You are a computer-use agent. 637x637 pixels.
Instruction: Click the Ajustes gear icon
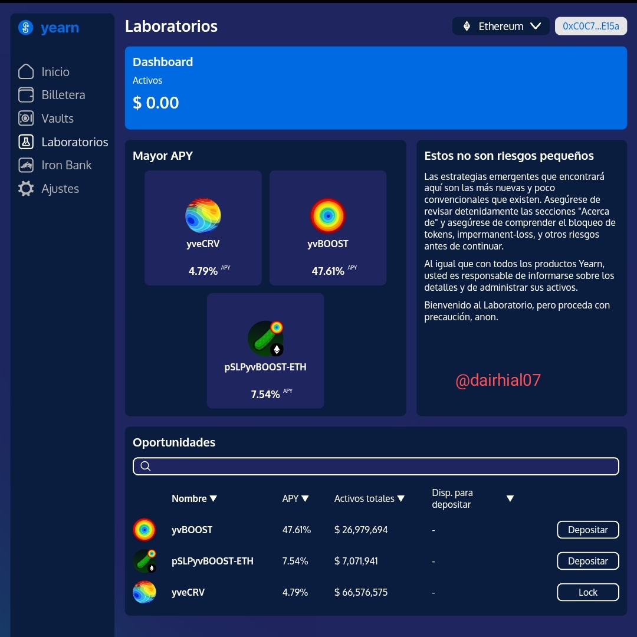pyautogui.click(x=26, y=189)
